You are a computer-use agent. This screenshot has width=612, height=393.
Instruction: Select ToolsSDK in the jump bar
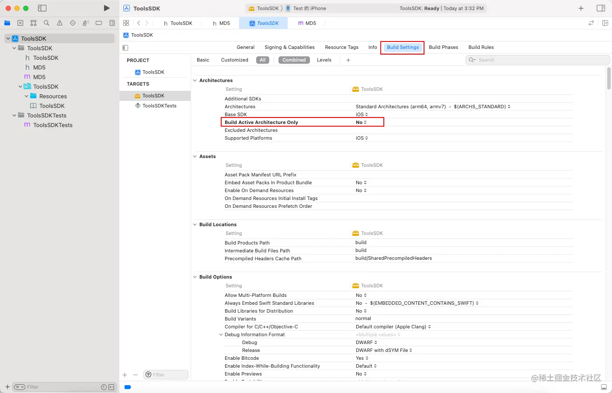[139, 35]
